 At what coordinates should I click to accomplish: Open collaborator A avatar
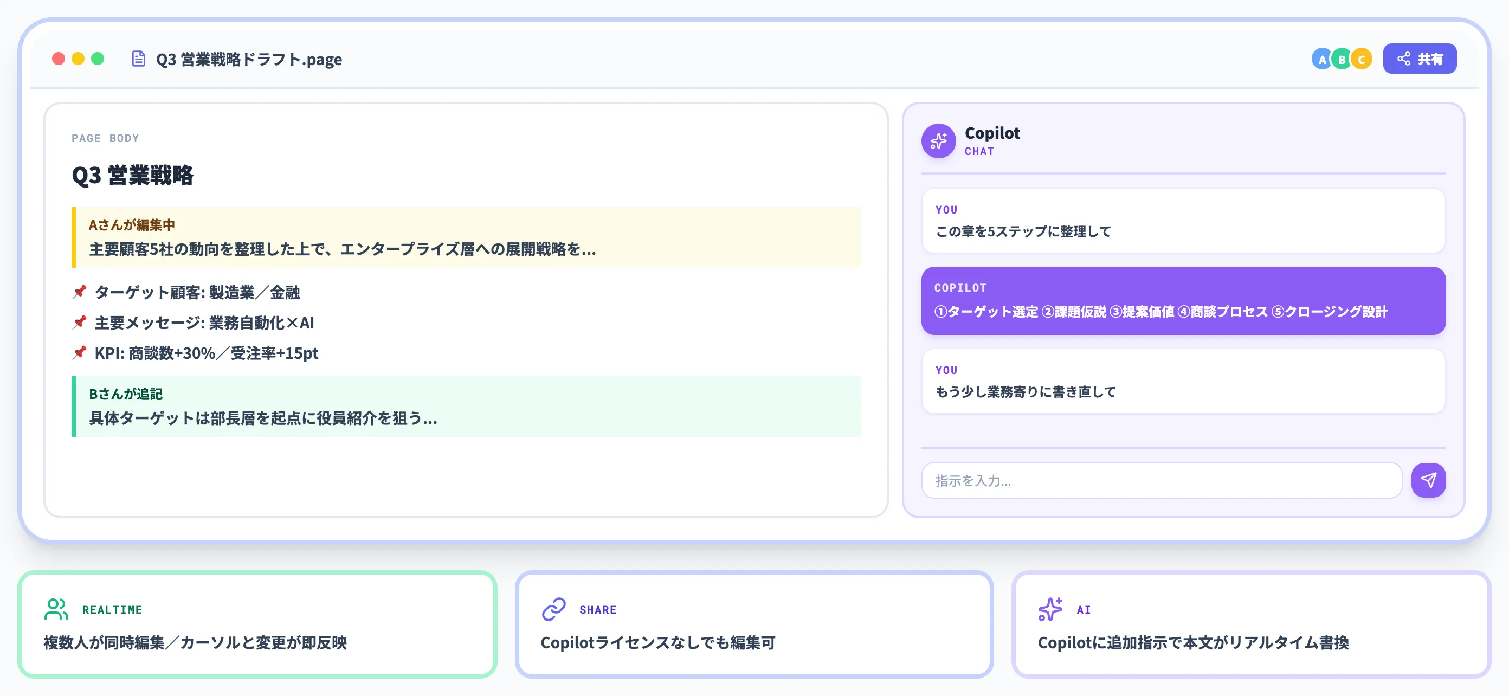[1322, 59]
